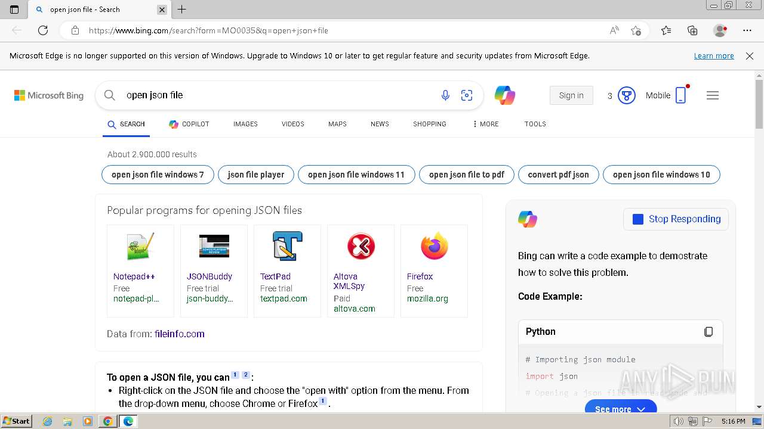The image size is (764, 429).
Task: Select the 'convert pdf json' suggestion
Action: 559,175
